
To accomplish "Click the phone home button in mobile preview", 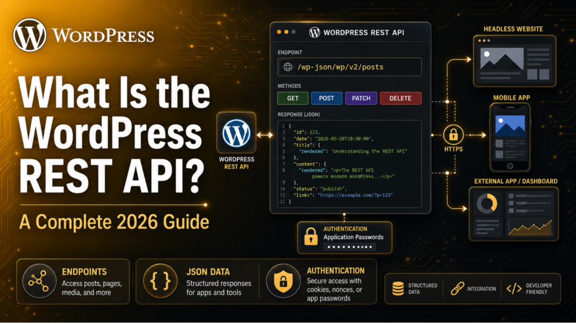I will [510, 166].
